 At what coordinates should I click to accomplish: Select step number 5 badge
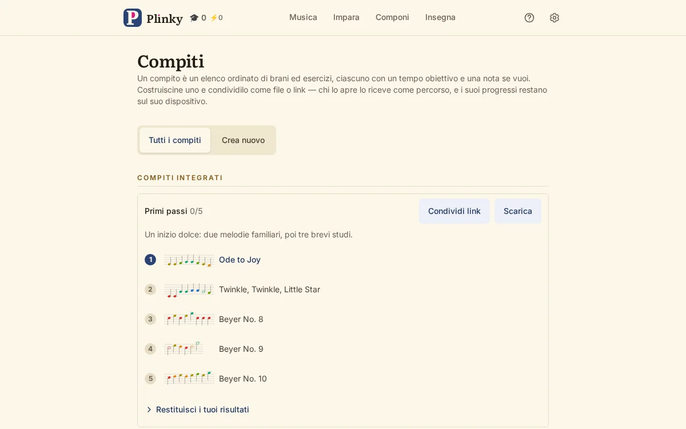coord(150,379)
